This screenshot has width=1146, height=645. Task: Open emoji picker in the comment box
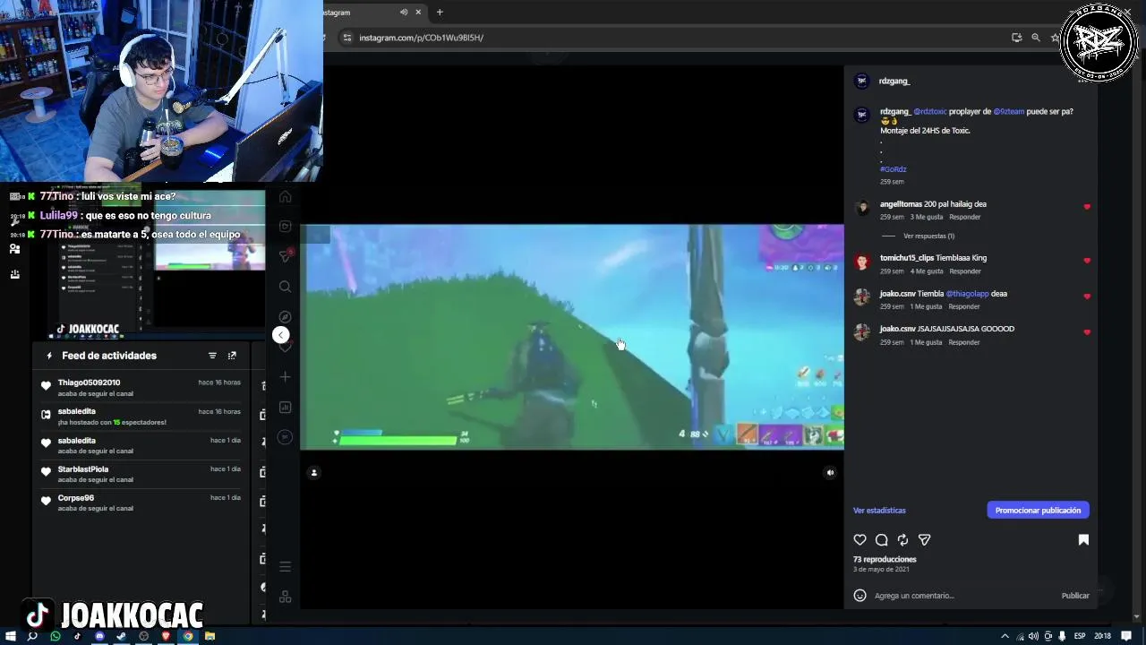tap(859, 596)
